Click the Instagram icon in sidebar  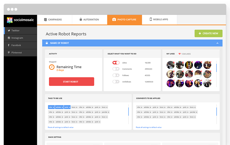coord(9,38)
